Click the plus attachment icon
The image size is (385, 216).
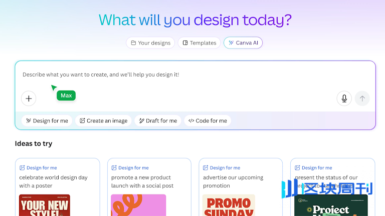coord(29,98)
